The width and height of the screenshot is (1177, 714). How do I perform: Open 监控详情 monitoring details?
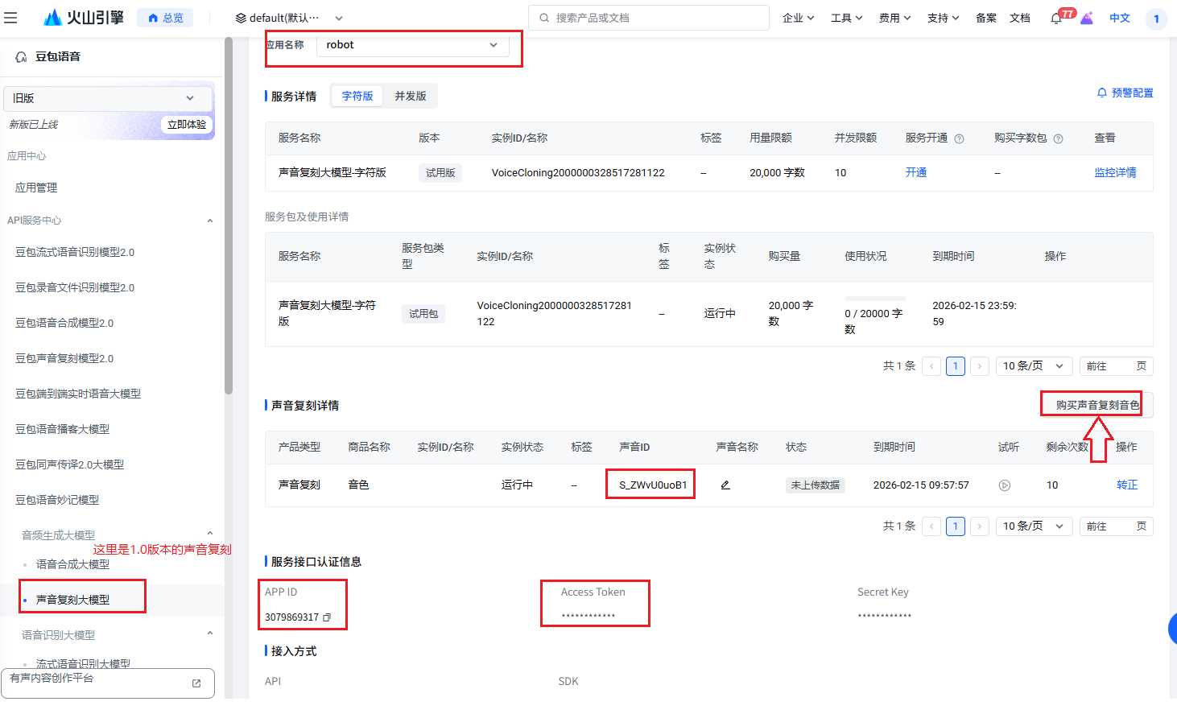tap(1115, 172)
